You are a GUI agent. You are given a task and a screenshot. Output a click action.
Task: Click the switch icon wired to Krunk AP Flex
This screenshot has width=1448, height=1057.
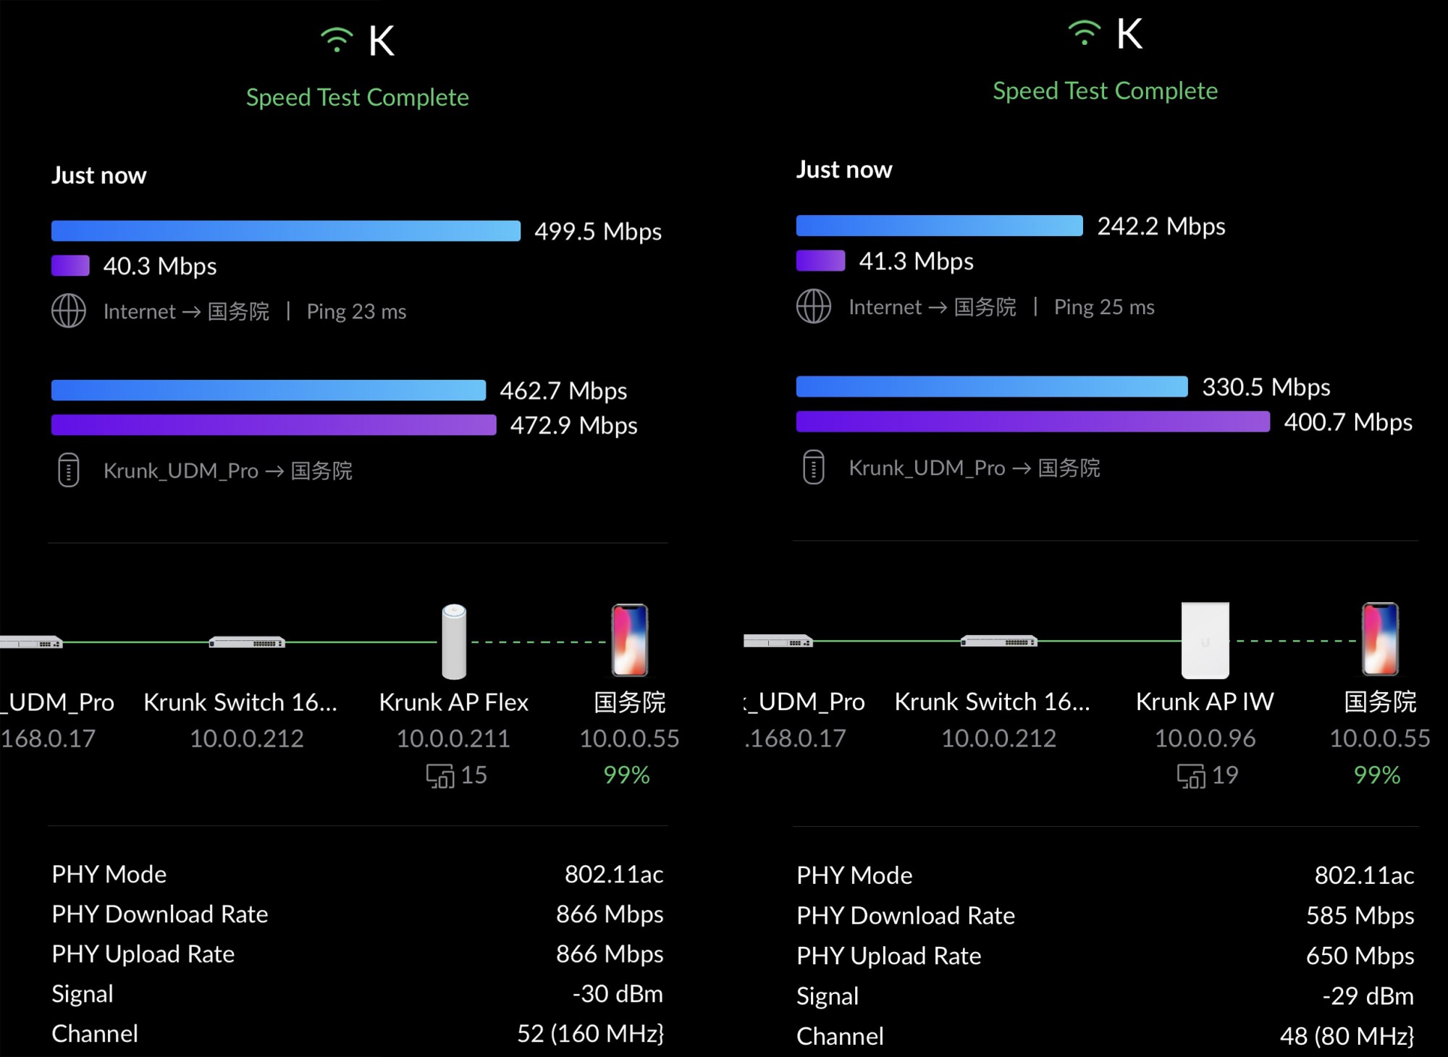247,642
